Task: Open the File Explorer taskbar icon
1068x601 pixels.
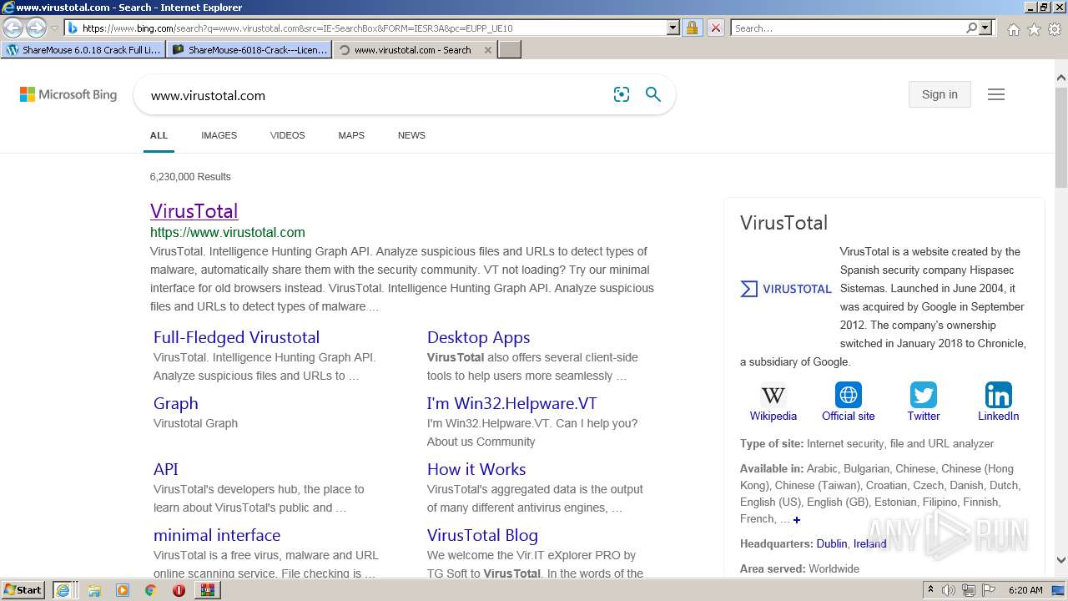Action: tap(94, 590)
